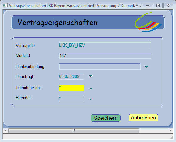The height and width of the screenshot is (142, 176).
Task: Open the Beendet date dropdown arrow
Action: pos(91,99)
